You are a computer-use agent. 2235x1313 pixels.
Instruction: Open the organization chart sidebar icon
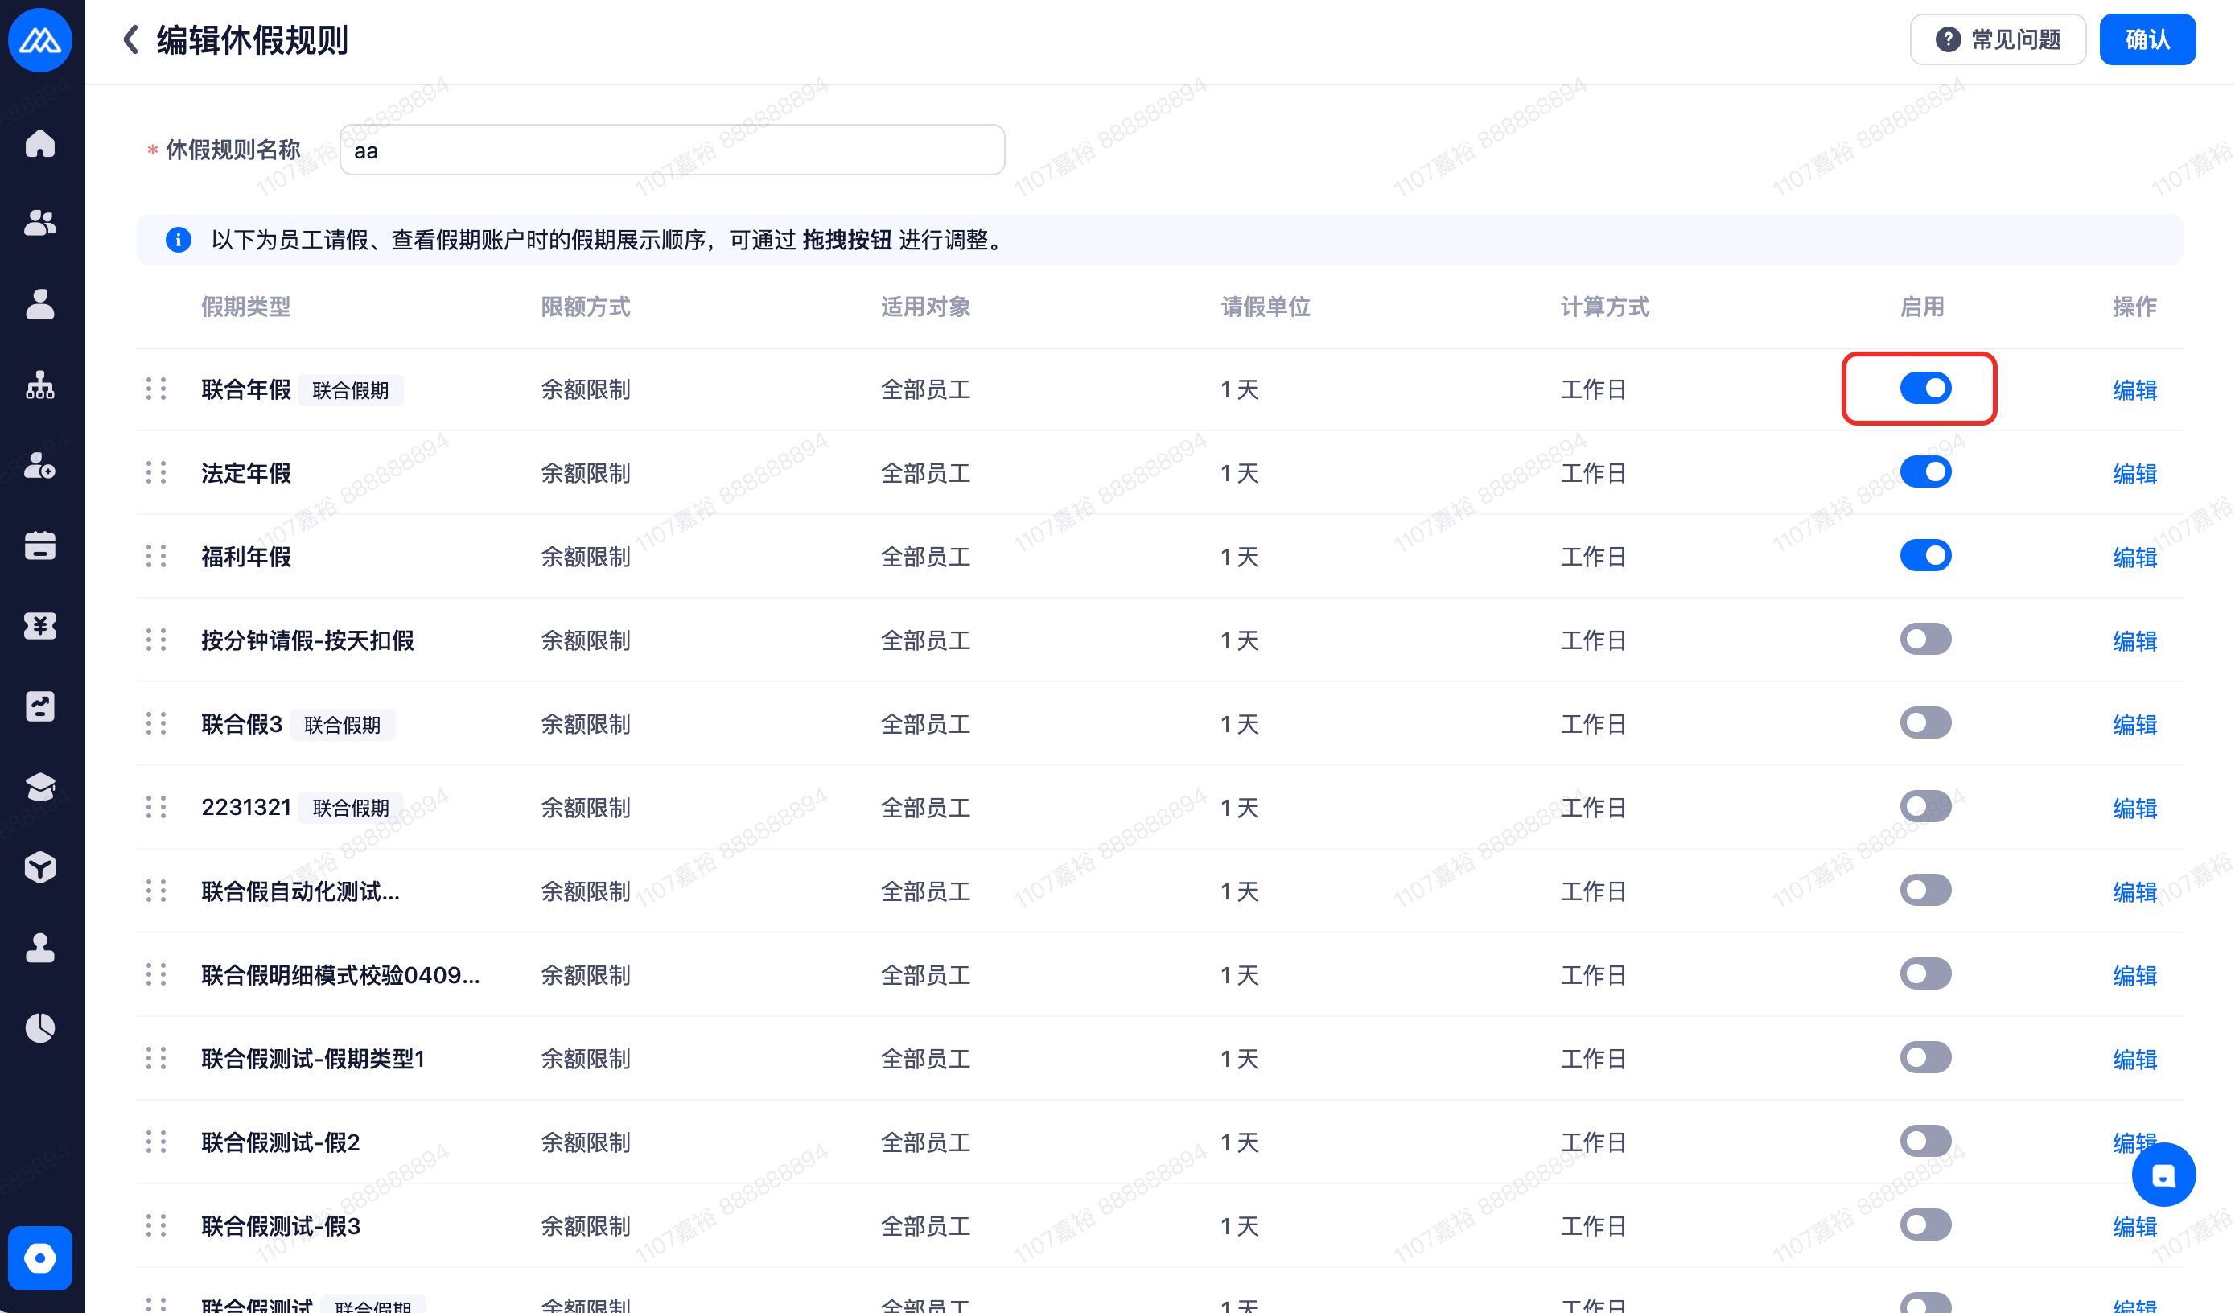coord(40,385)
